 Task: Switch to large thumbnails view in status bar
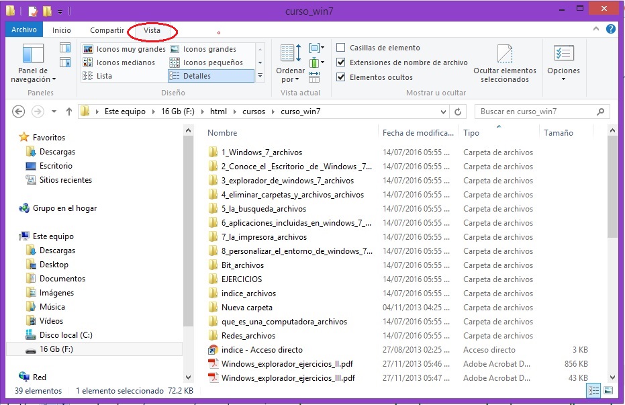point(608,390)
